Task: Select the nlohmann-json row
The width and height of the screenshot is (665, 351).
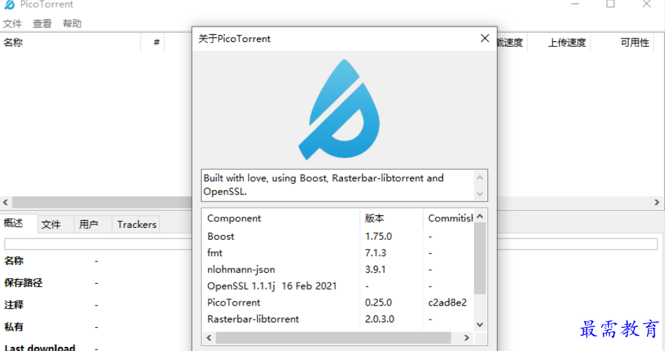Action: click(338, 269)
